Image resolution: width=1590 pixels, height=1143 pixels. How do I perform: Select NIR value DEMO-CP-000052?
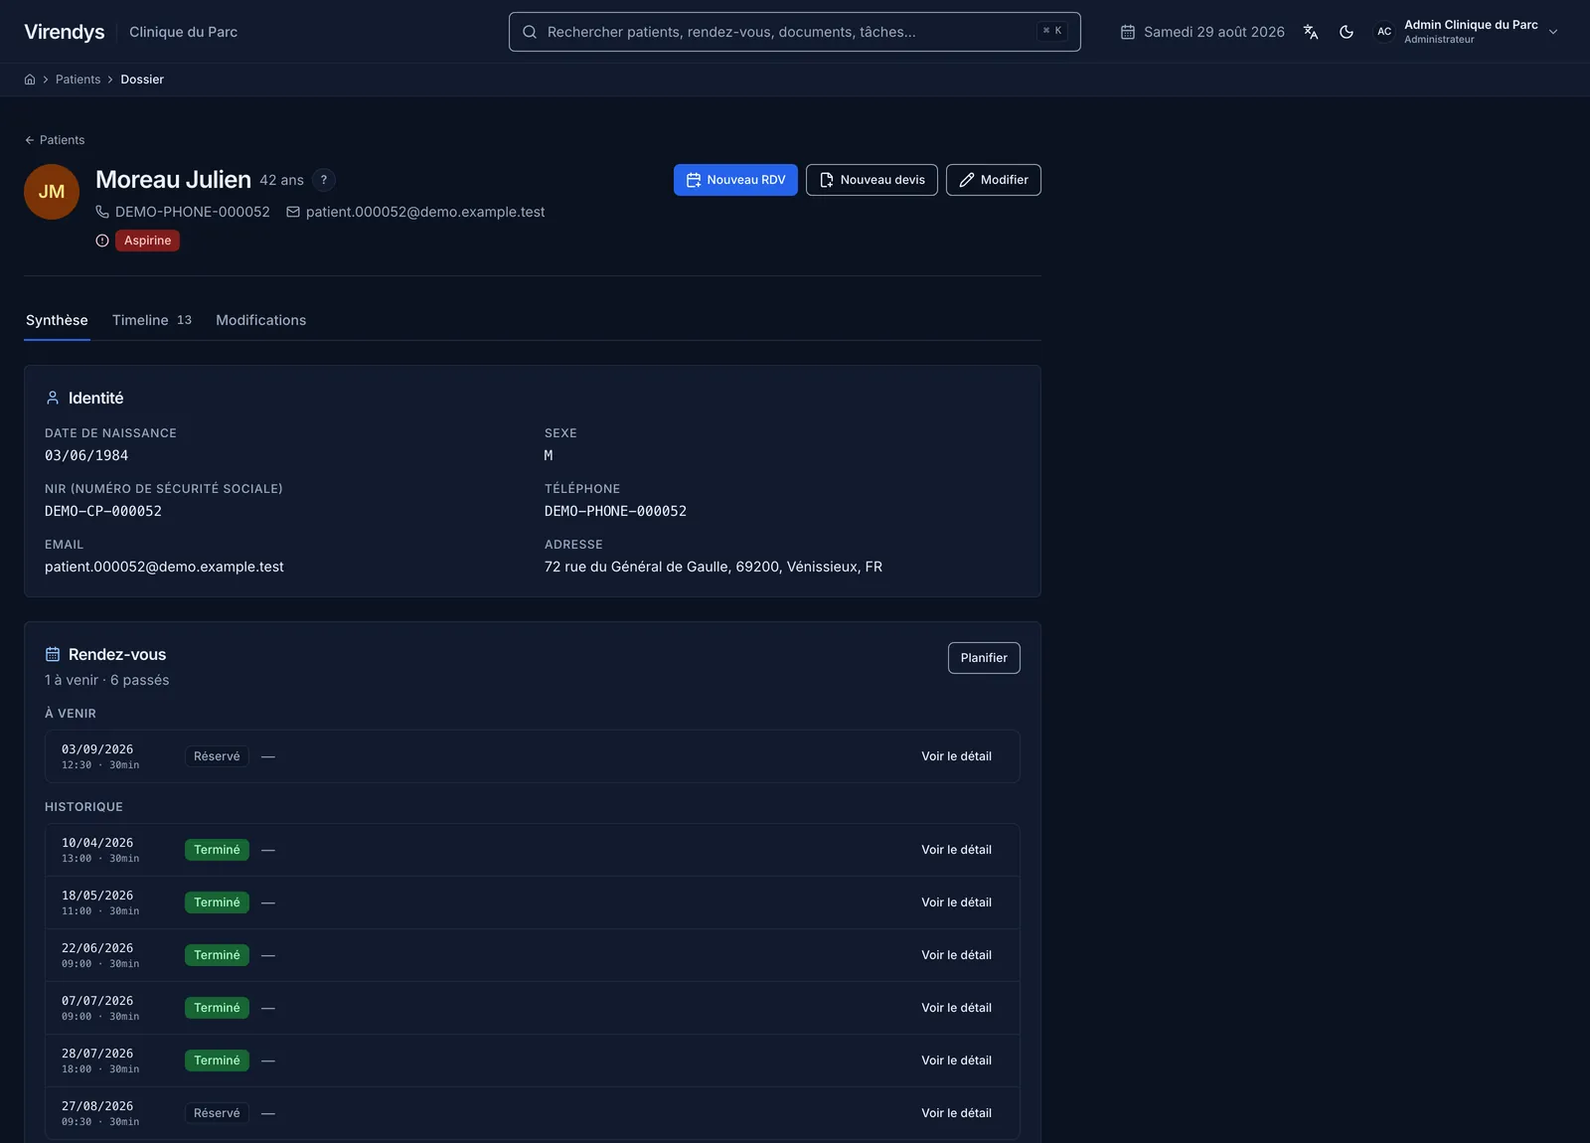[x=103, y=511]
